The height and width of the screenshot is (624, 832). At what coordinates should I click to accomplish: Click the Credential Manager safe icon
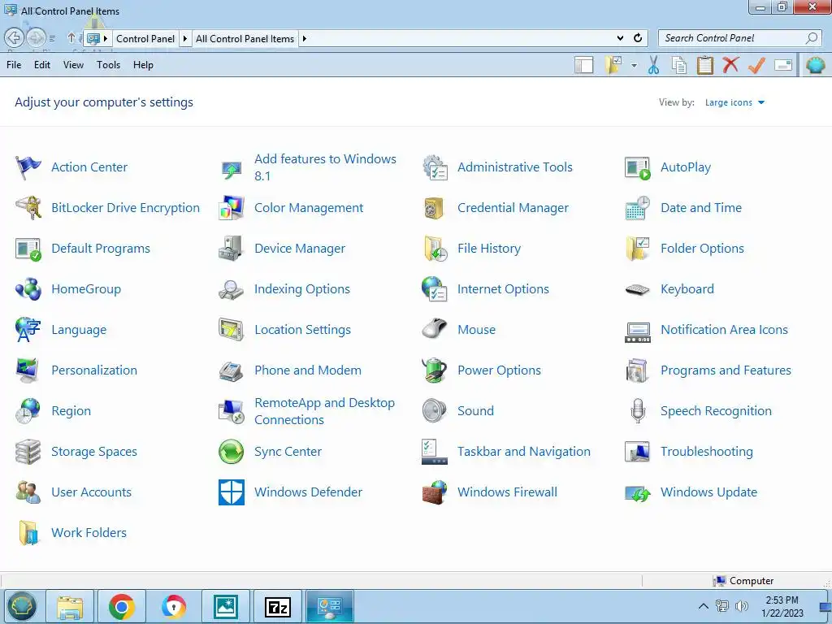pos(435,208)
